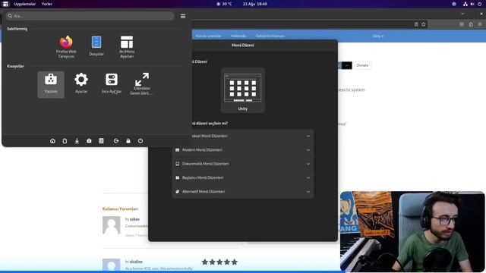Open clock and calendar 21 Ağu 18:40
486x273 pixels.
coord(255,4)
